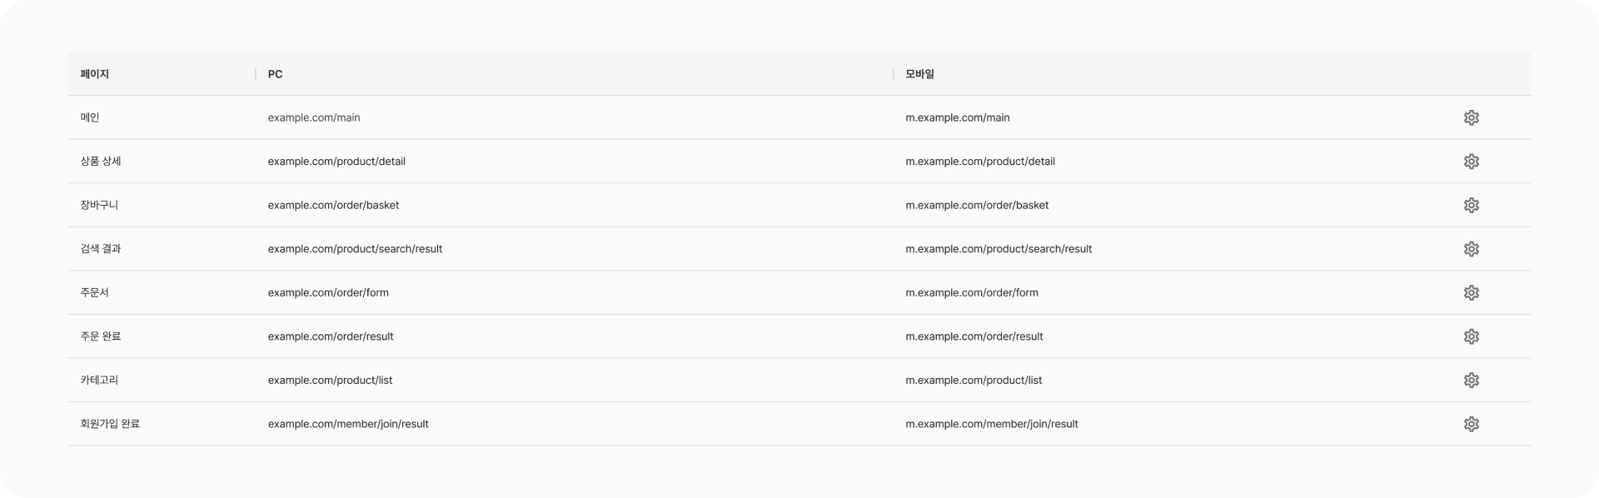The width and height of the screenshot is (1599, 498).
Task: Click the gear icon for 상품 상세
Action: 1471,162
